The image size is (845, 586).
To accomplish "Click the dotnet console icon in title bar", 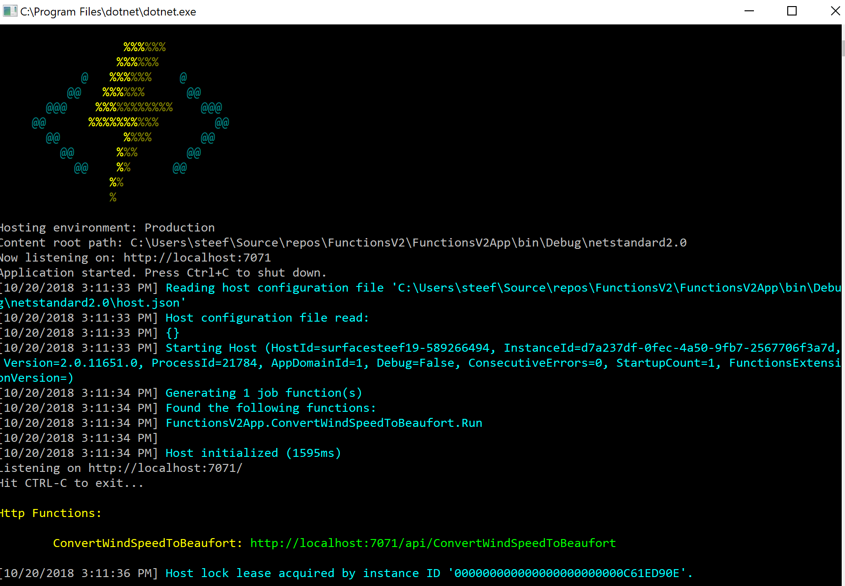I will point(9,11).
